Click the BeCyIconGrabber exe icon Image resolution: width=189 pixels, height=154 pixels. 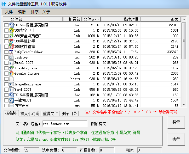[x=11, y=52]
